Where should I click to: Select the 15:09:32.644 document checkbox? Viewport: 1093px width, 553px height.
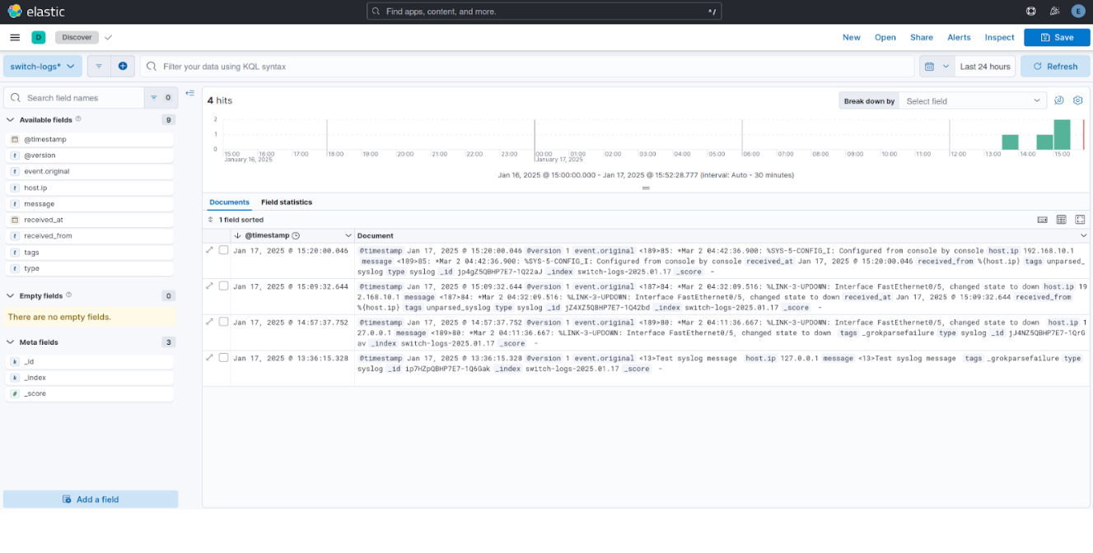(x=223, y=286)
